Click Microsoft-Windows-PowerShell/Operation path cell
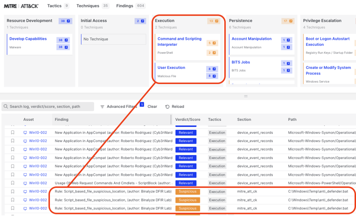 [x=322, y=183]
